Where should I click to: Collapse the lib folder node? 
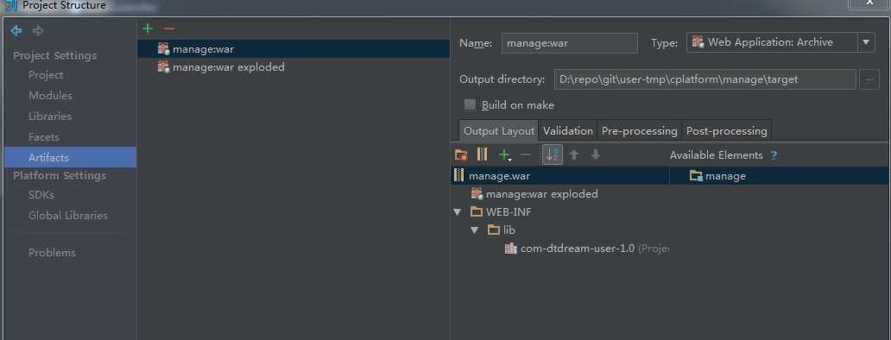click(x=475, y=230)
